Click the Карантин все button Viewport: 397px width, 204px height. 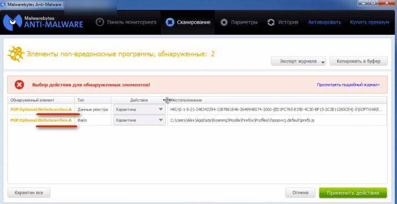(x=29, y=192)
